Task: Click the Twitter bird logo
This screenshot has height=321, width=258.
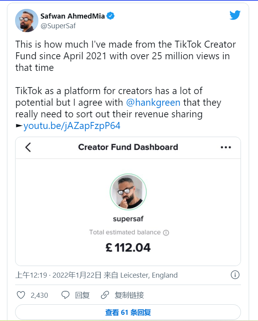Action: (235, 15)
